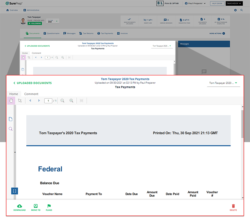Image resolution: width=250 pixels, height=219 pixels.
Task: Zoom out on the tax payments document
Action: click(x=62, y=101)
